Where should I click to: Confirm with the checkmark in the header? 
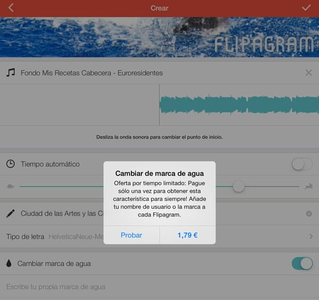[x=306, y=8]
